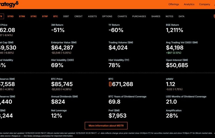Open the DEBT tab
The image size is (215, 138).
[x=66, y=16]
